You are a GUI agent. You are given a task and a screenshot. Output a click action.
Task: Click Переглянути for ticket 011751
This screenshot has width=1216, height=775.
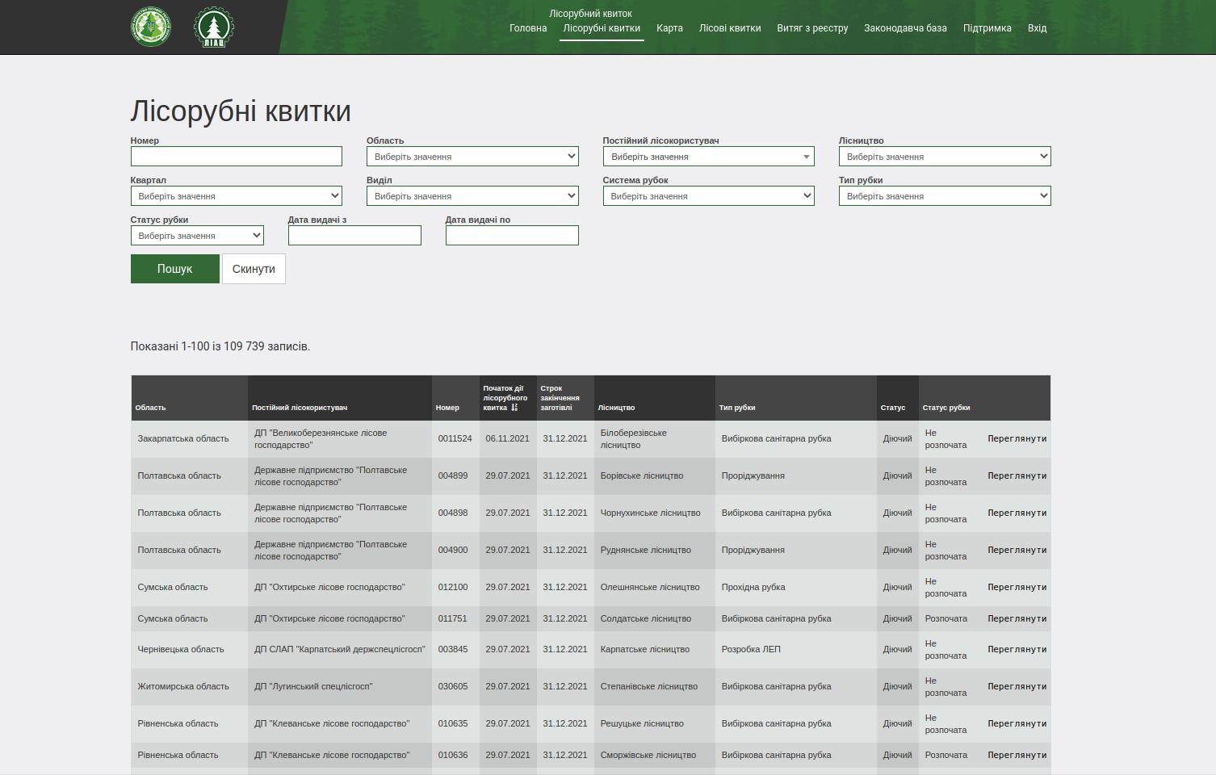click(1017, 618)
